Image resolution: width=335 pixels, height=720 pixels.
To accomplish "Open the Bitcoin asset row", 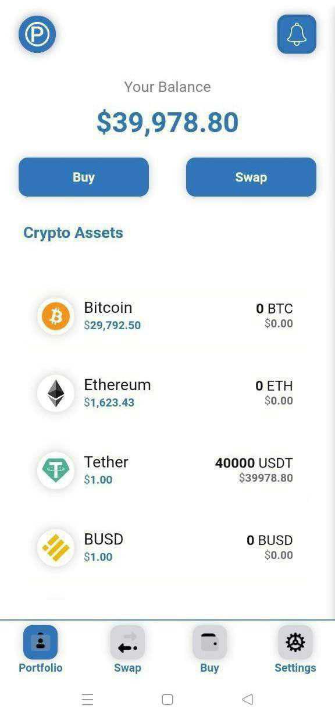I will point(167,316).
